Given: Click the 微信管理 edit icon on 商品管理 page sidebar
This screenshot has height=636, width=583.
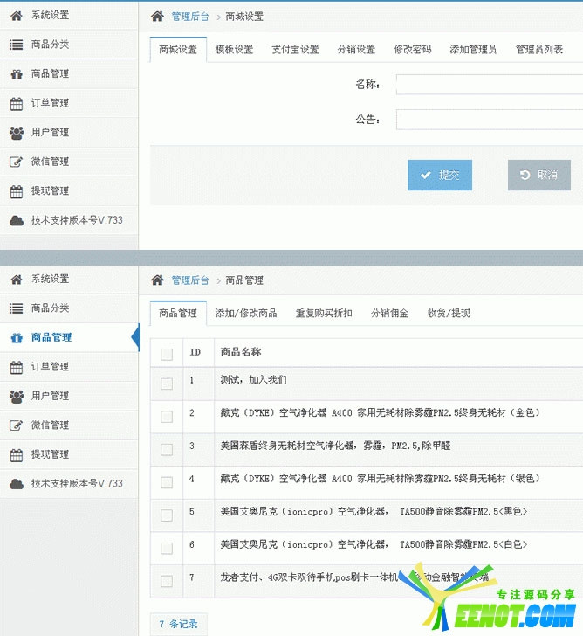Looking at the screenshot, I should tap(17, 426).
